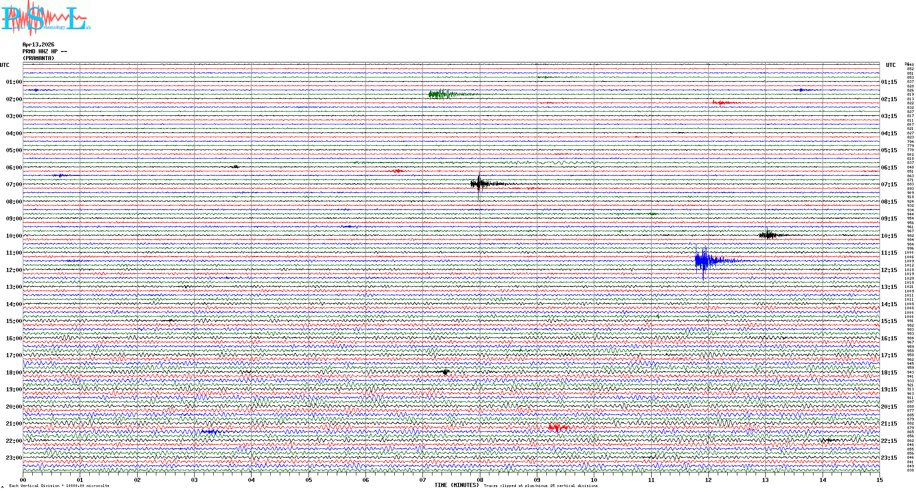
Task: Click the Apr13,2026 date text
Action: (x=38, y=45)
